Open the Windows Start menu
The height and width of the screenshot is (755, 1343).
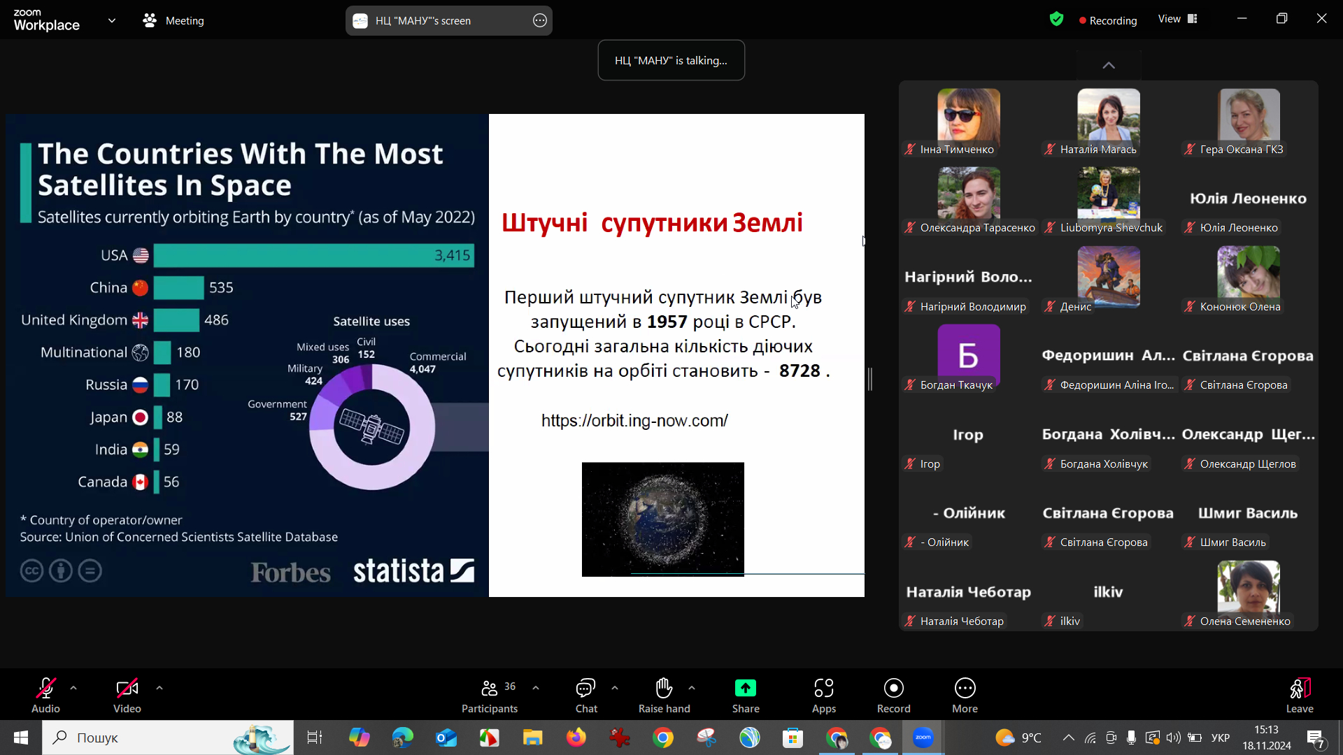pyautogui.click(x=20, y=738)
